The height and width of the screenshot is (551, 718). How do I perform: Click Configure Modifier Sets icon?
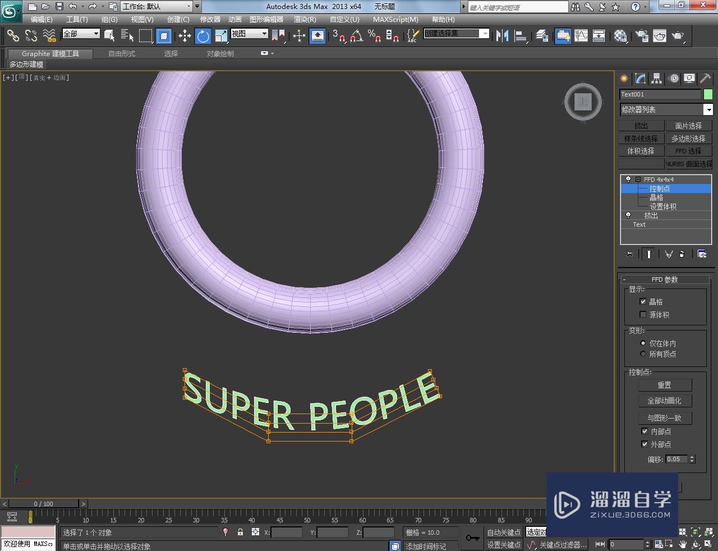click(x=702, y=254)
